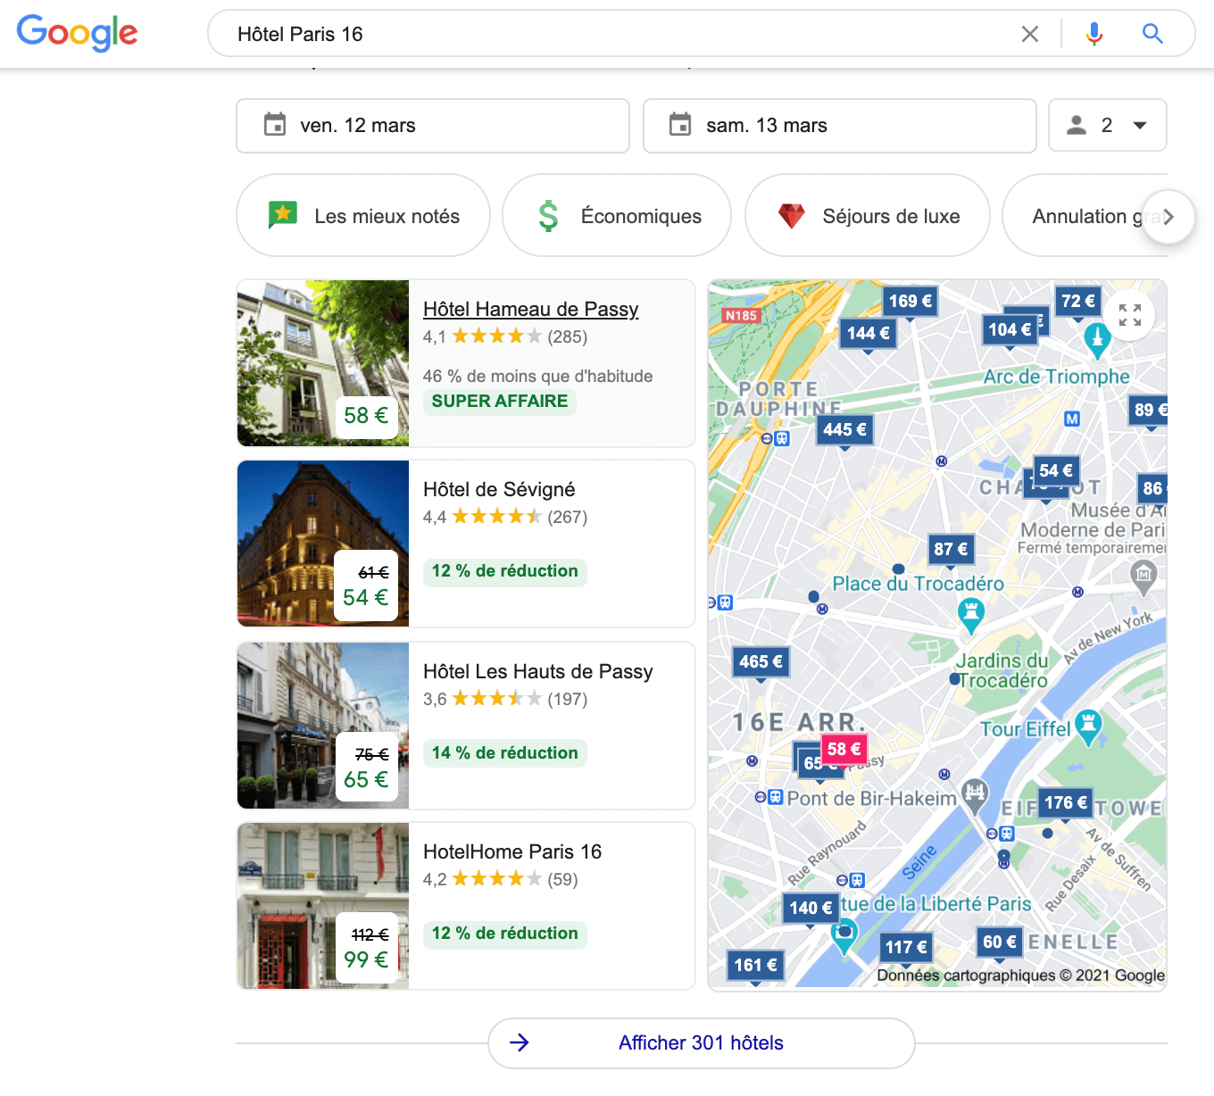Click 140 € map price marker
Viewport: 1214px width, 1096px height.
811,909
